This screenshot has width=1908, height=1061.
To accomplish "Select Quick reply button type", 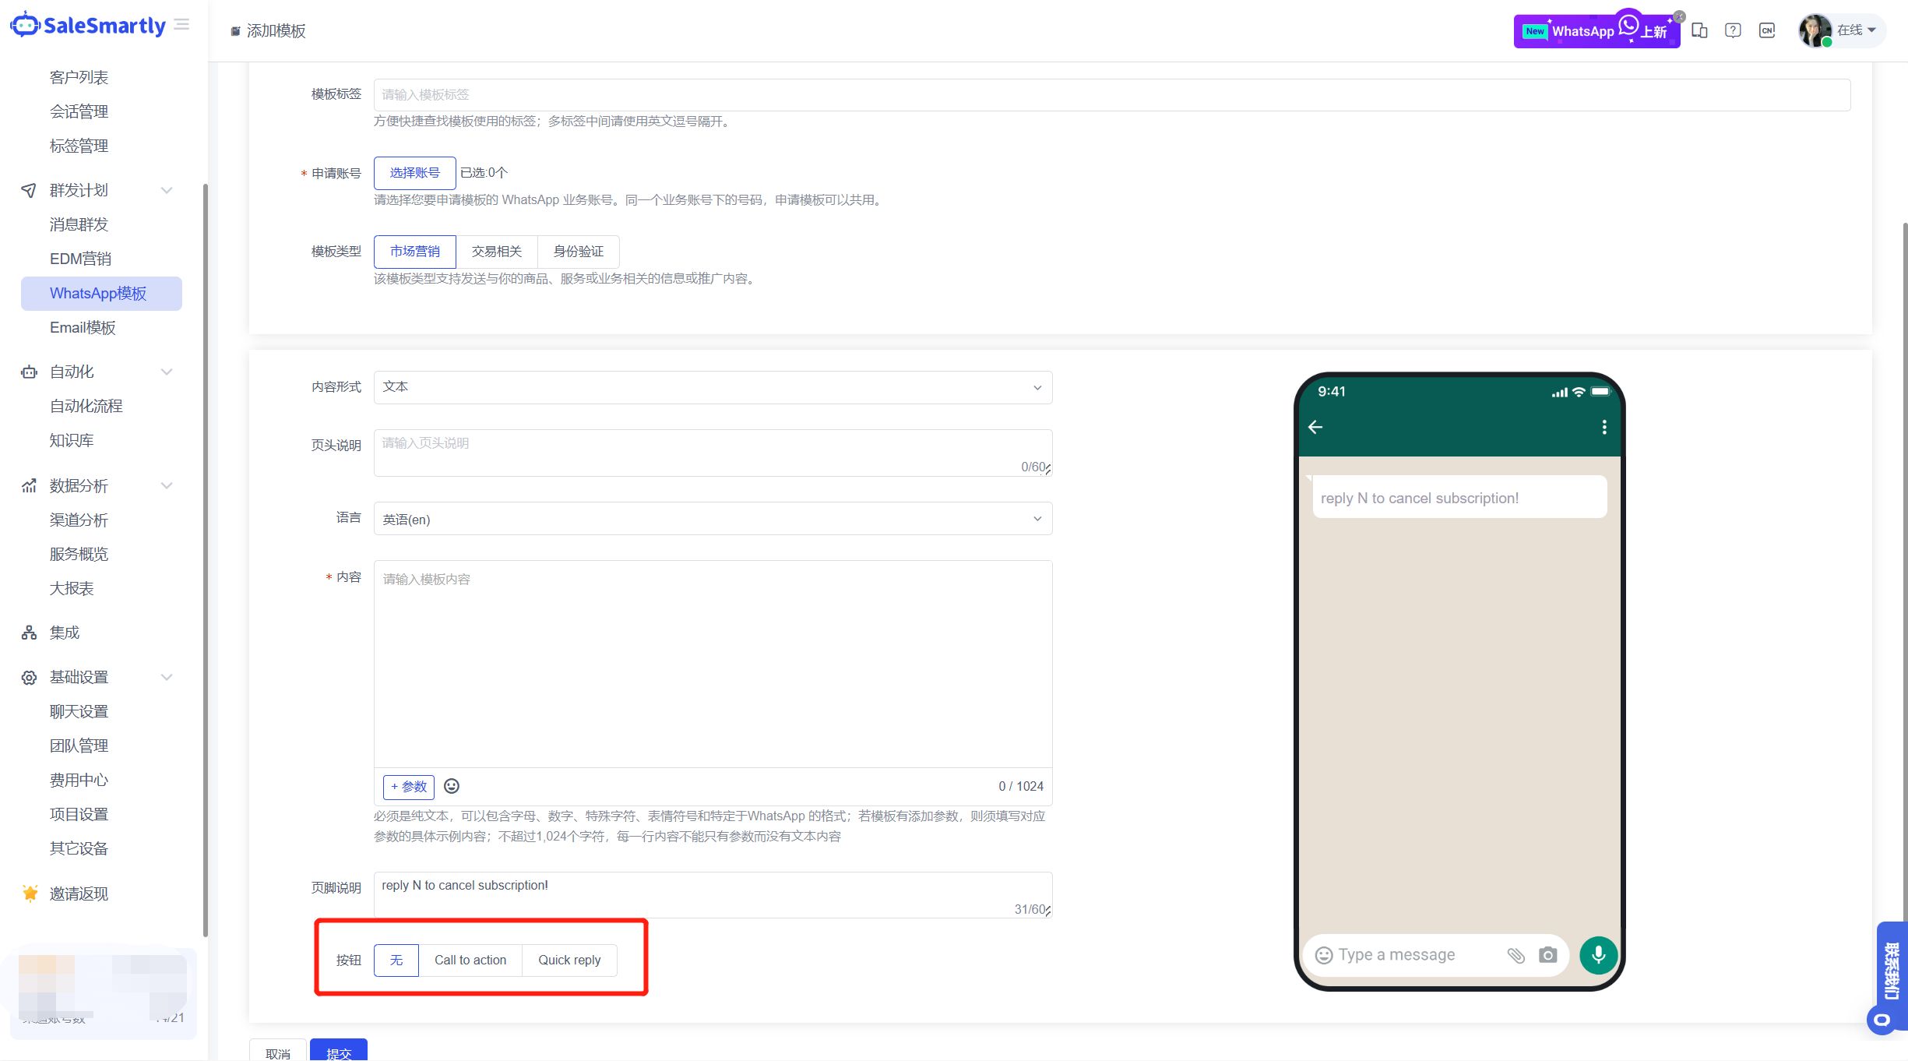I will tap(569, 960).
